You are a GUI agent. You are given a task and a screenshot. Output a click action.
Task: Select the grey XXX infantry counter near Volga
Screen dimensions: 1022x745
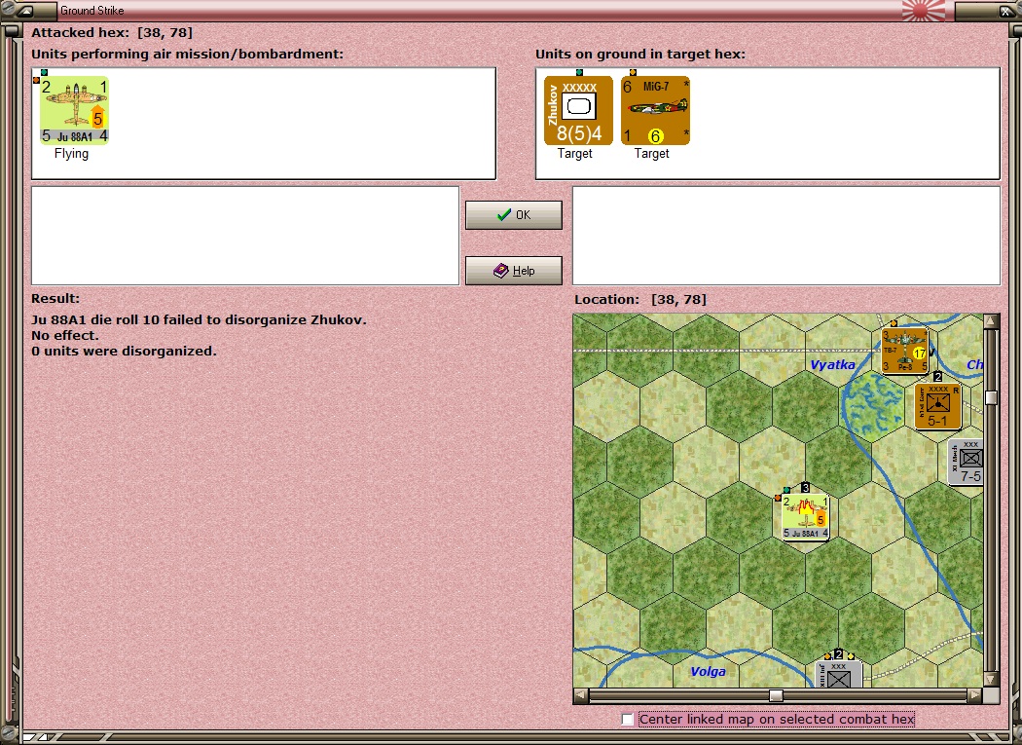click(839, 675)
